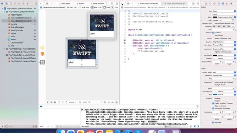Image resolution: width=237 pixels, height=133 pixels.
Task: Show the Quick Help inspector
Action: pyautogui.click(x=214, y=3)
